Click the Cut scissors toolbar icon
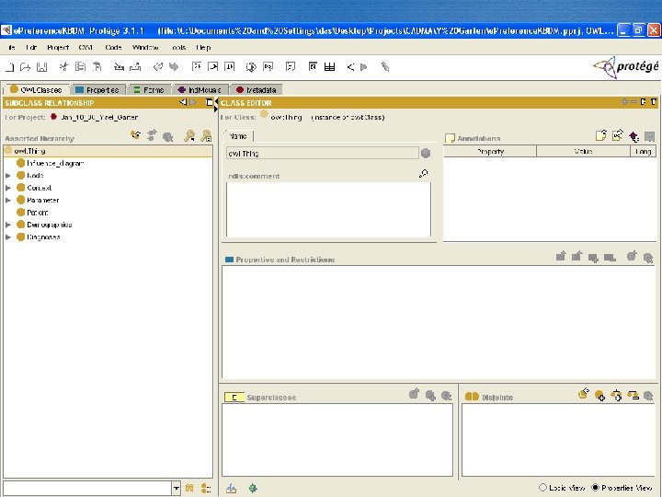 point(63,67)
